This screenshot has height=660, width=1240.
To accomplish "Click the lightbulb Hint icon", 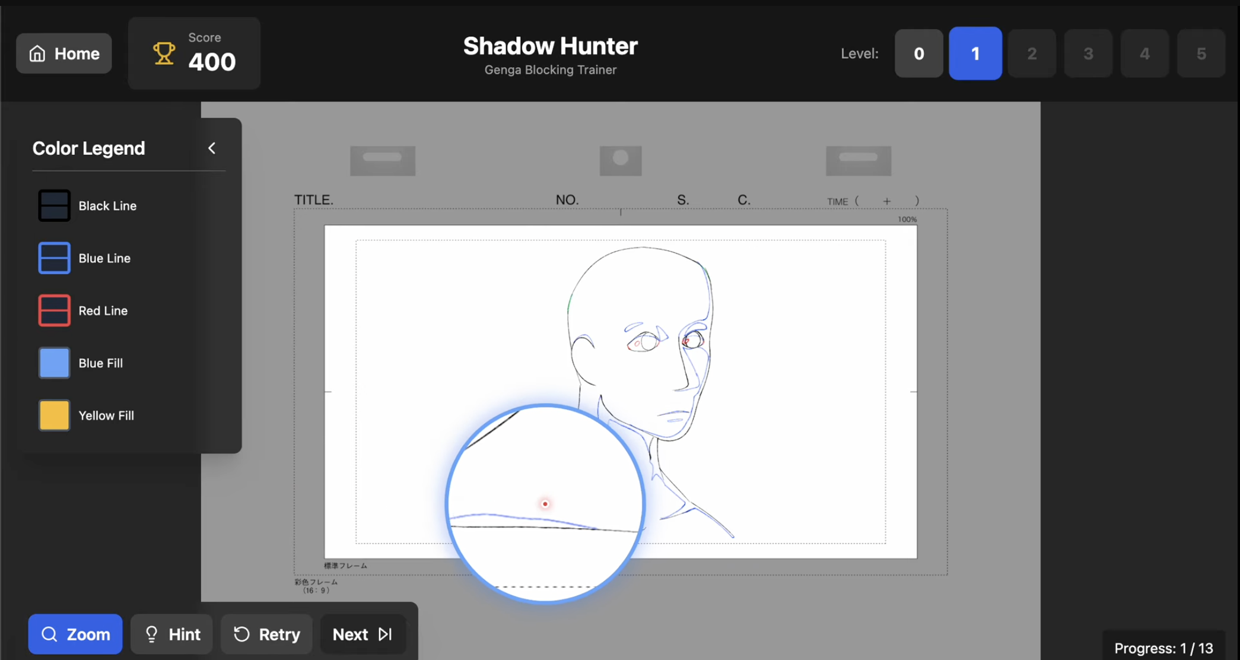I will [151, 634].
